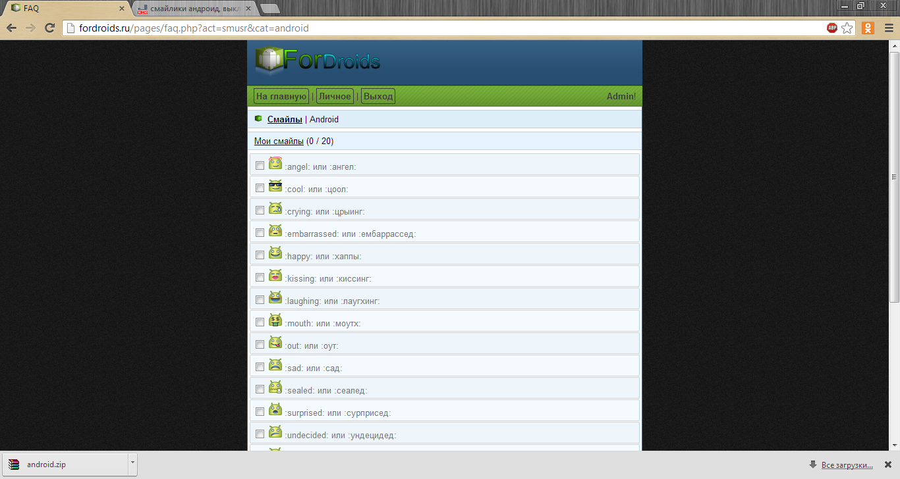Close the downloads bar with the X
This screenshot has height=479, width=900.
(x=887, y=465)
